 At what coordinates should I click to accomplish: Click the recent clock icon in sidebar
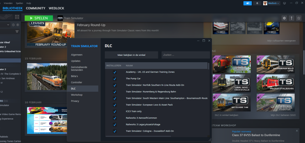pos(13,25)
